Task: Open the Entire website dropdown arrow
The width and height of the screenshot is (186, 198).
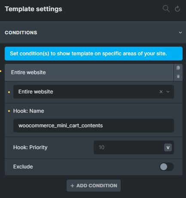Action: 168,92
